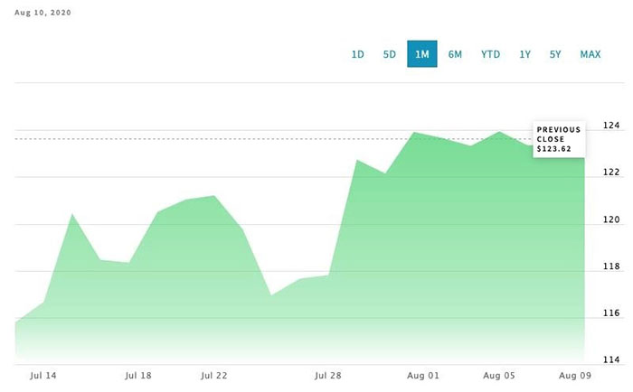Click the Aug 05 date marker
633x392 pixels.
point(498,373)
